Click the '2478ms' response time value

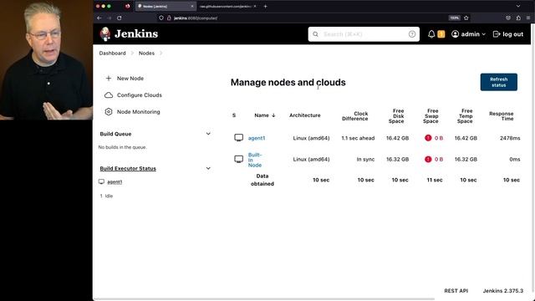(x=510, y=138)
